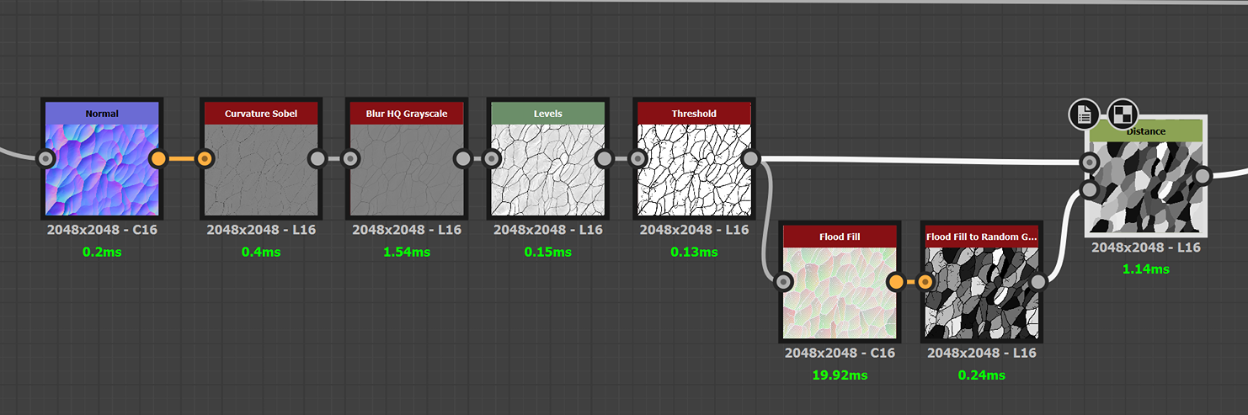The height and width of the screenshot is (415, 1248).
Task: Click the 0.24ms timing under Flood Fill to Random Grayscale
Action: (982, 375)
